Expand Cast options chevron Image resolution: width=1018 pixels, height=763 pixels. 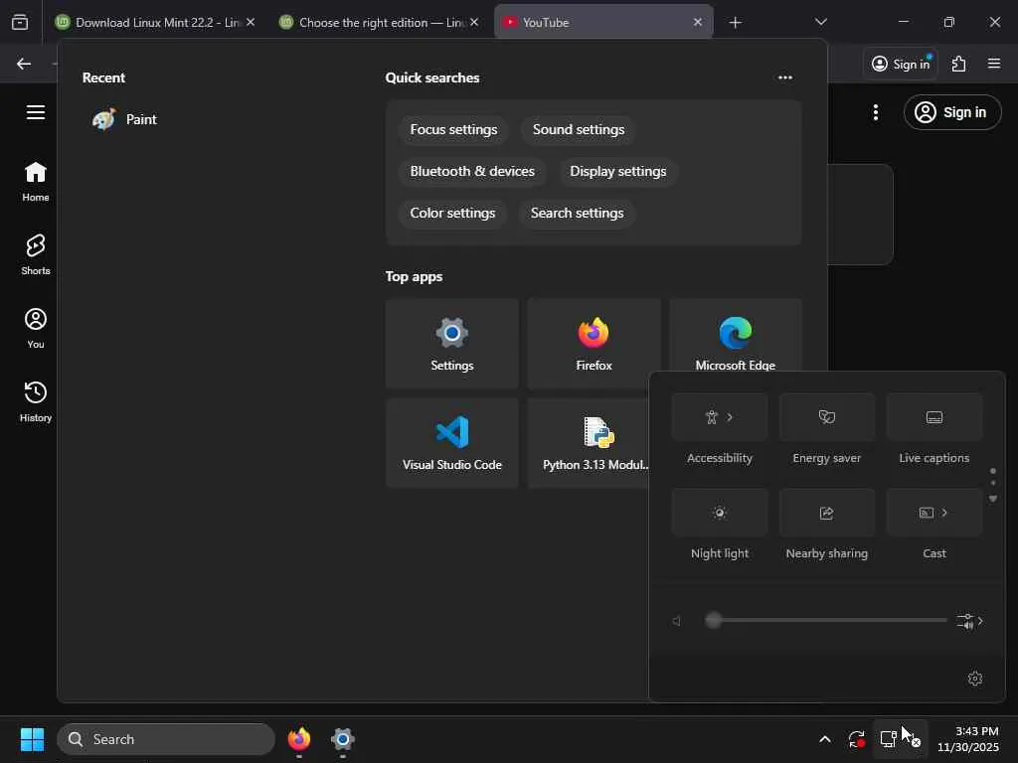pyautogui.click(x=944, y=513)
